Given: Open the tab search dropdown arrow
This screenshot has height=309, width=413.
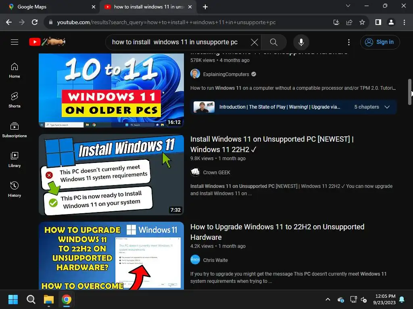Looking at the screenshot, I should pos(348,6).
